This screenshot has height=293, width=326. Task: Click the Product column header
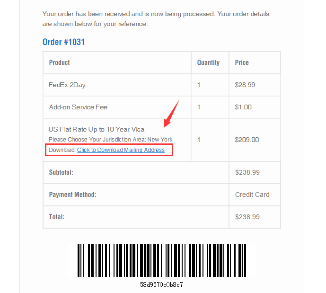point(60,62)
